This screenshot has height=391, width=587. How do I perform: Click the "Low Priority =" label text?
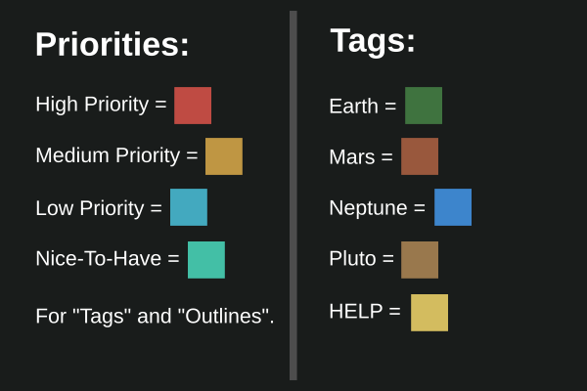coord(99,208)
